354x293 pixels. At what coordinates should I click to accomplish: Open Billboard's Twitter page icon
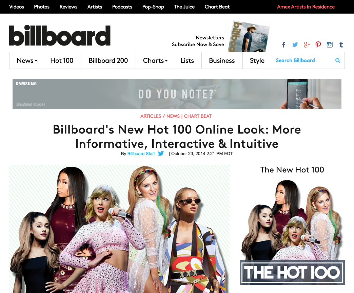pyautogui.click(x=295, y=44)
